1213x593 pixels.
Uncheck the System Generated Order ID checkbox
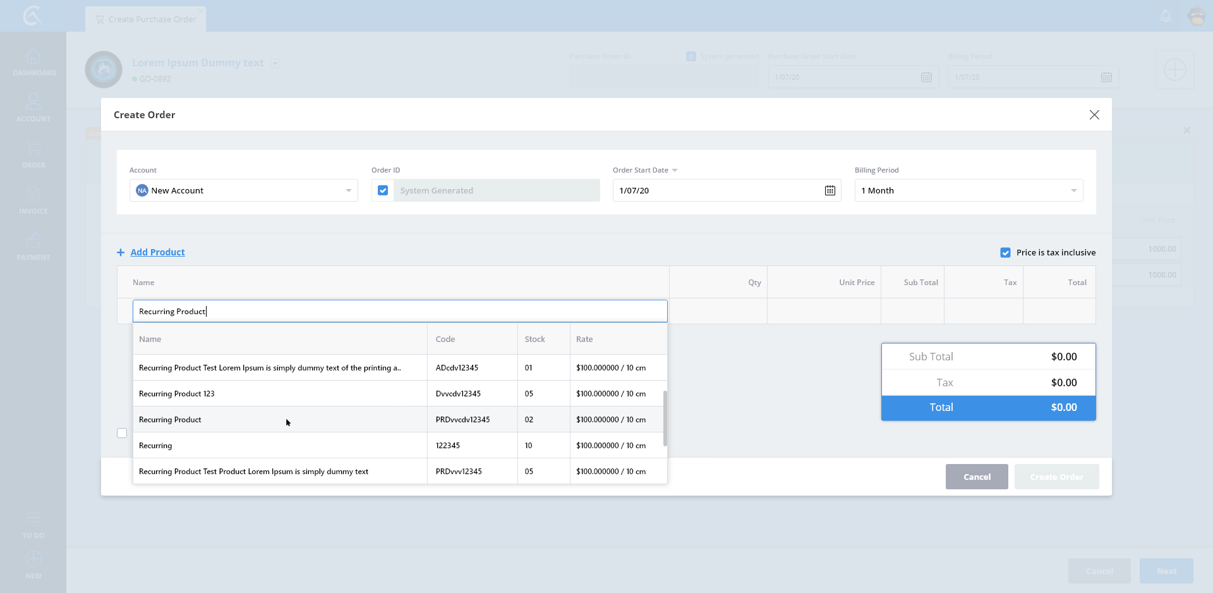[x=383, y=190]
